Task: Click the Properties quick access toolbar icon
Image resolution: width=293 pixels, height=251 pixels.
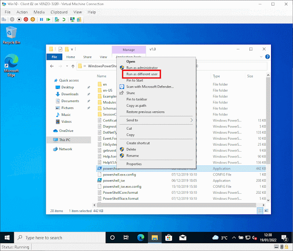Action: click(x=60, y=49)
